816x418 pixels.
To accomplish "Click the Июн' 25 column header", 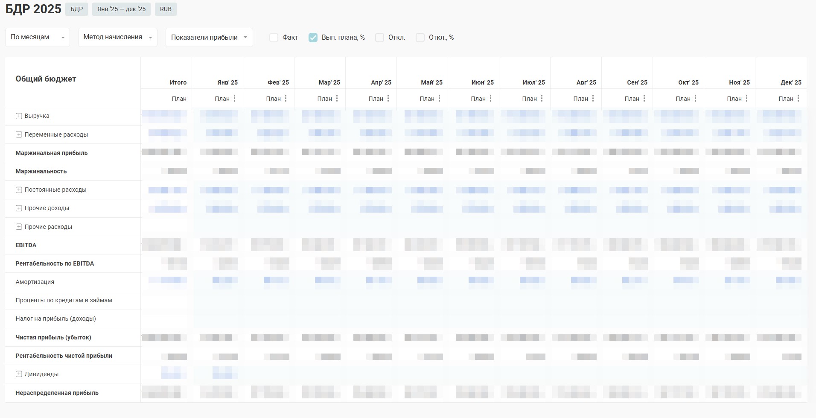I will pyautogui.click(x=483, y=82).
